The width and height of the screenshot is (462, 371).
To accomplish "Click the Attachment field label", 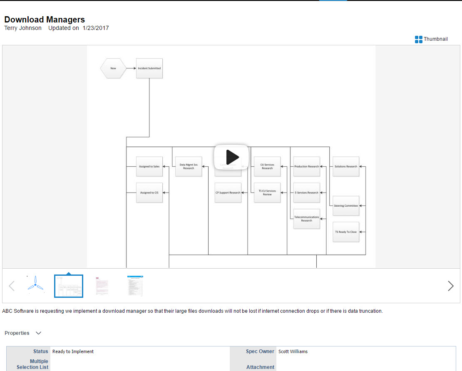I will pos(260,367).
